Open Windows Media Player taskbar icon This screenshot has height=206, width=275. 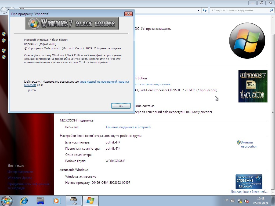57,201
